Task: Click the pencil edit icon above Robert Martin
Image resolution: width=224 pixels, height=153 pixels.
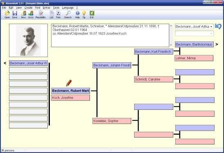Action: pos(69,83)
